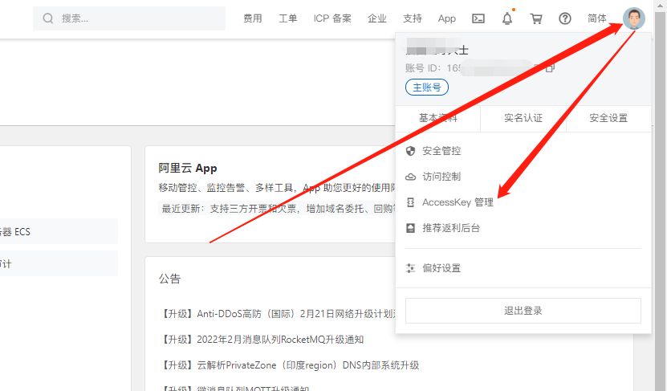Click the AccessKey 管理 key icon

410,202
